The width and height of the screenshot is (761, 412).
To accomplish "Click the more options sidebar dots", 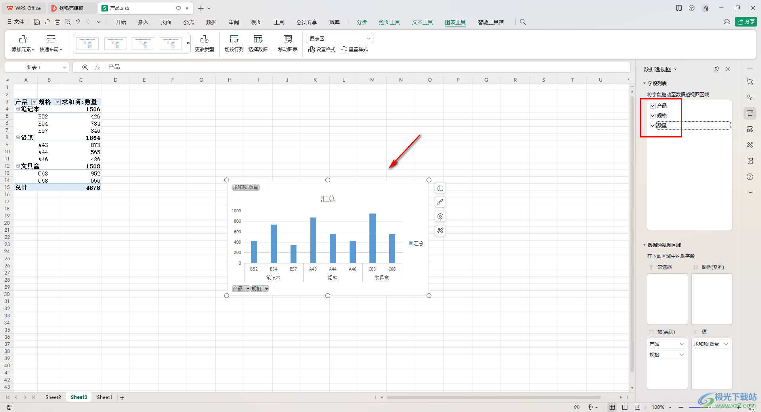I will pyautogui.click(x=750, y=193).
